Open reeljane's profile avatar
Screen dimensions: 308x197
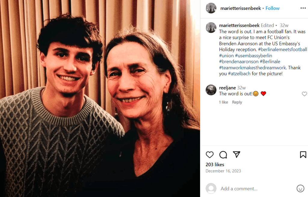click(x=211, y=90)
